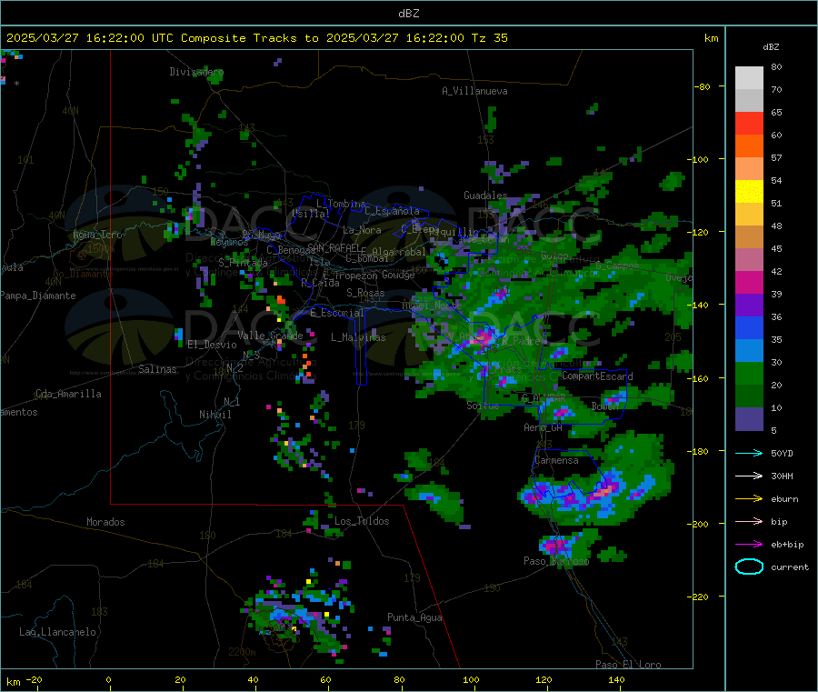Select the red swatch in dBZ scale

749,123
